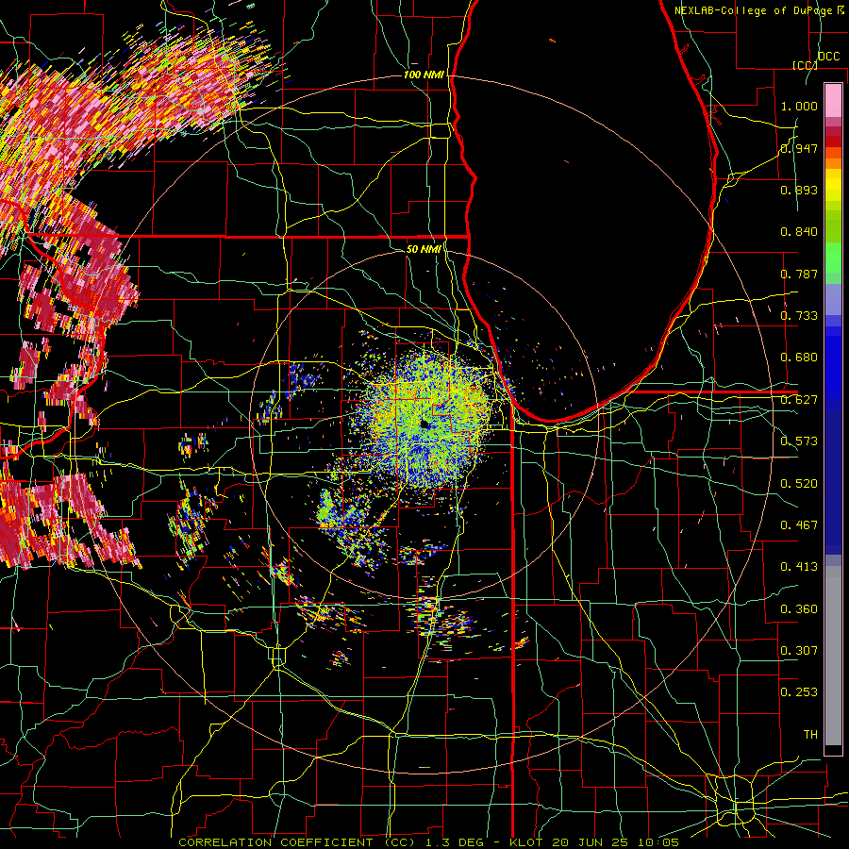Click the 0.307 scale value label
Viewport: 849px width, 849px height.
click(799, 651)
